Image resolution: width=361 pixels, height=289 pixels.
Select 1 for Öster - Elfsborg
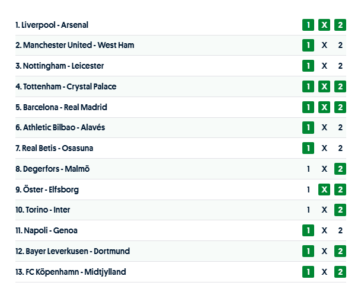click(308, 190)
